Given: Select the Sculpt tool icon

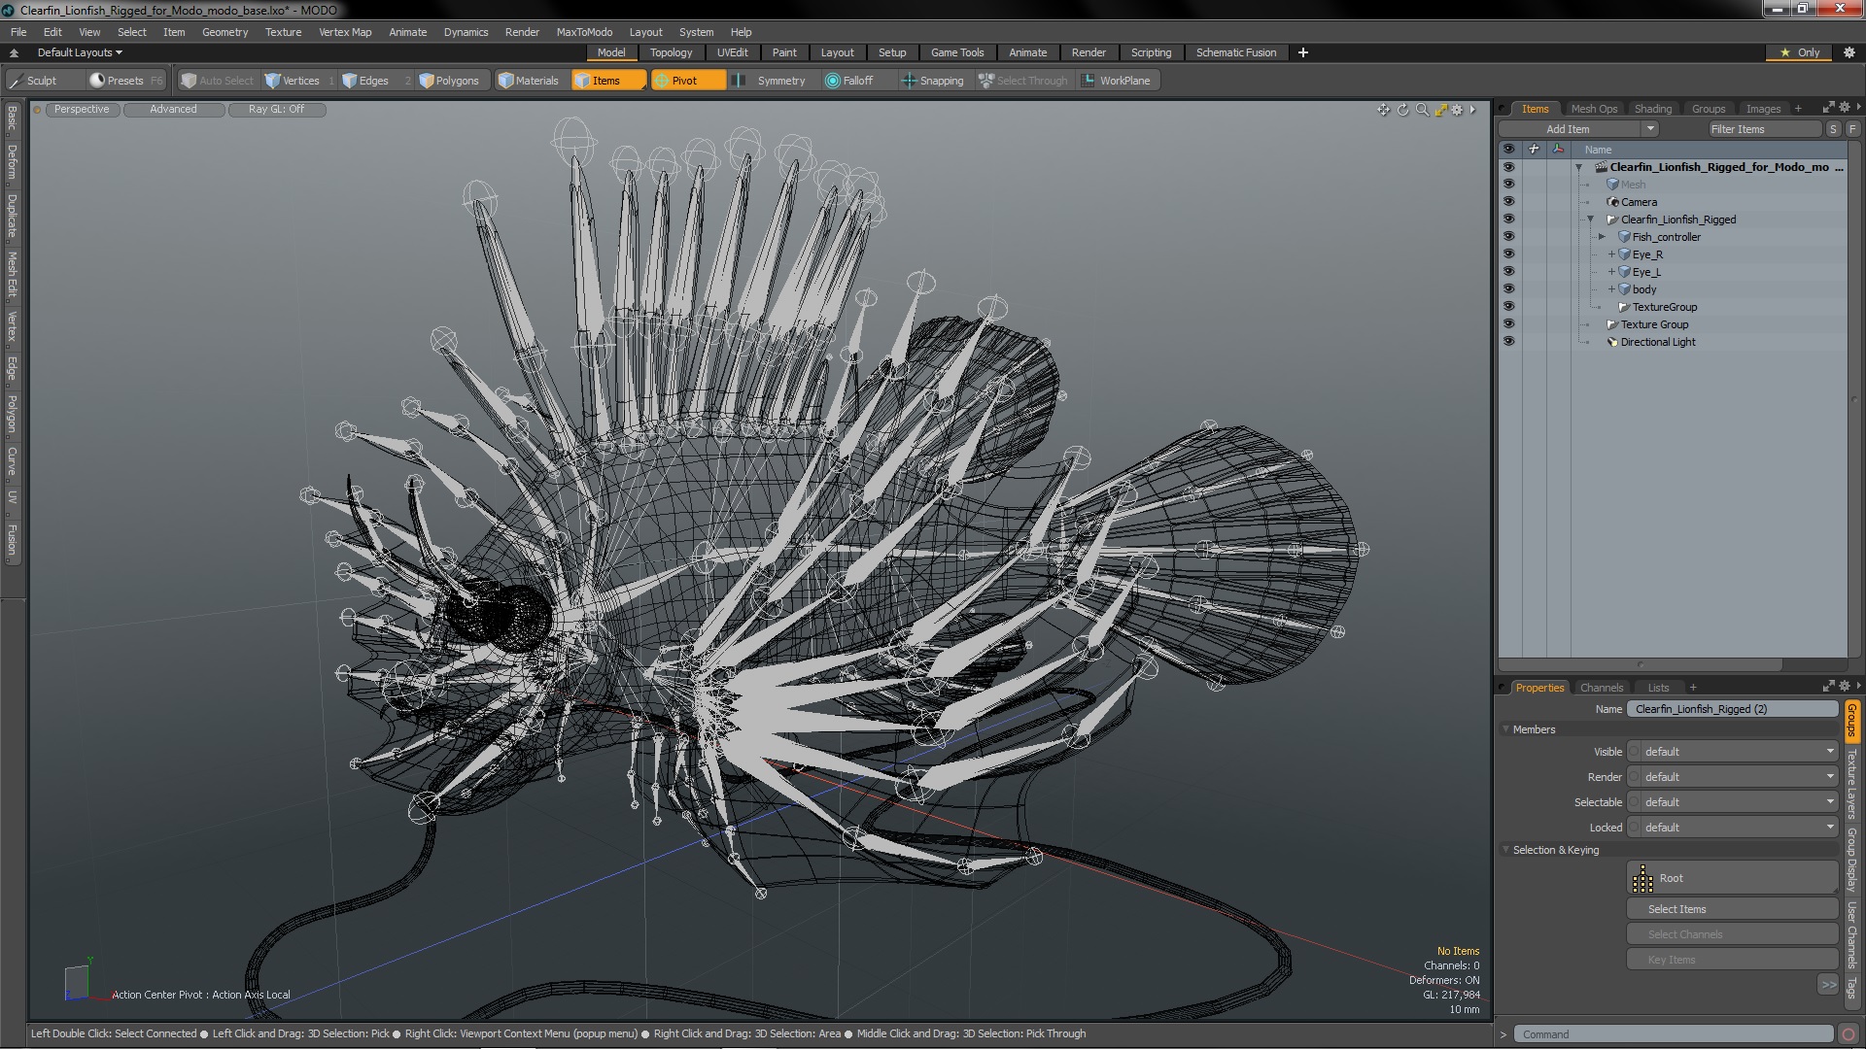Looking at the screenshot, I should click(17, 81).
